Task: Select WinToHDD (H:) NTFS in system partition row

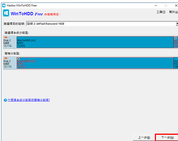Action: [95, 42]
